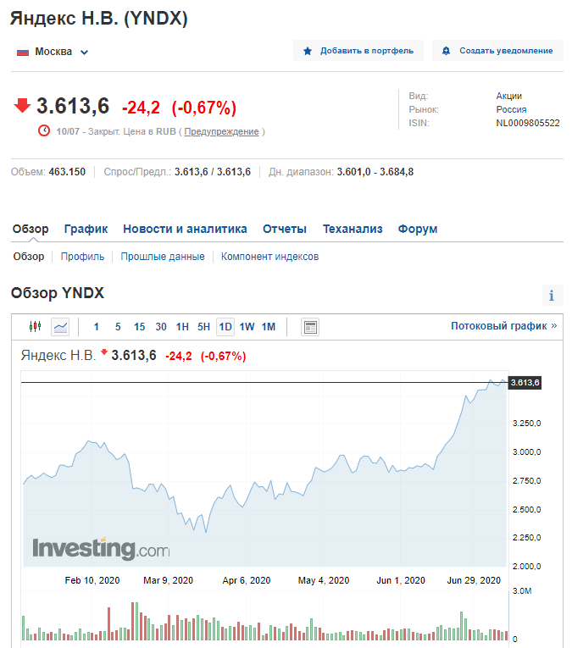Click the 3.613,6 price label on chart axis
The image size is (572, 648).
click(x=525, y=383)
